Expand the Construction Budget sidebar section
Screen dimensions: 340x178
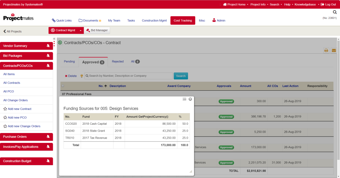tap(27, 161)
